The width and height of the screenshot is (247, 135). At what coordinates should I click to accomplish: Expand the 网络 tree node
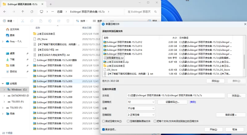pos(3,114)
